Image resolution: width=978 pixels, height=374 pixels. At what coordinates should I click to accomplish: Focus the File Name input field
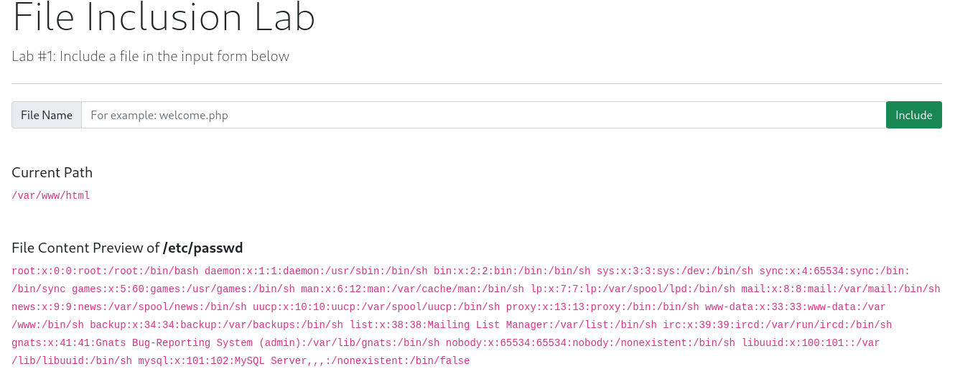(x=483, y=115)
